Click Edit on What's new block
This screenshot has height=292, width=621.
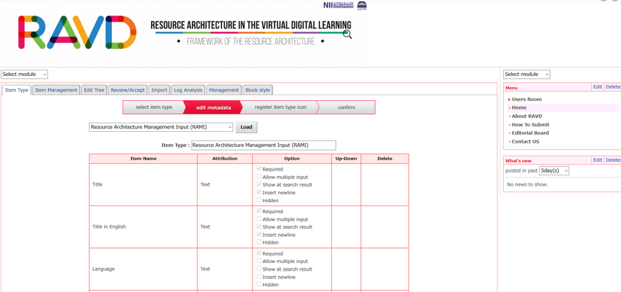[x=598, y=160]
